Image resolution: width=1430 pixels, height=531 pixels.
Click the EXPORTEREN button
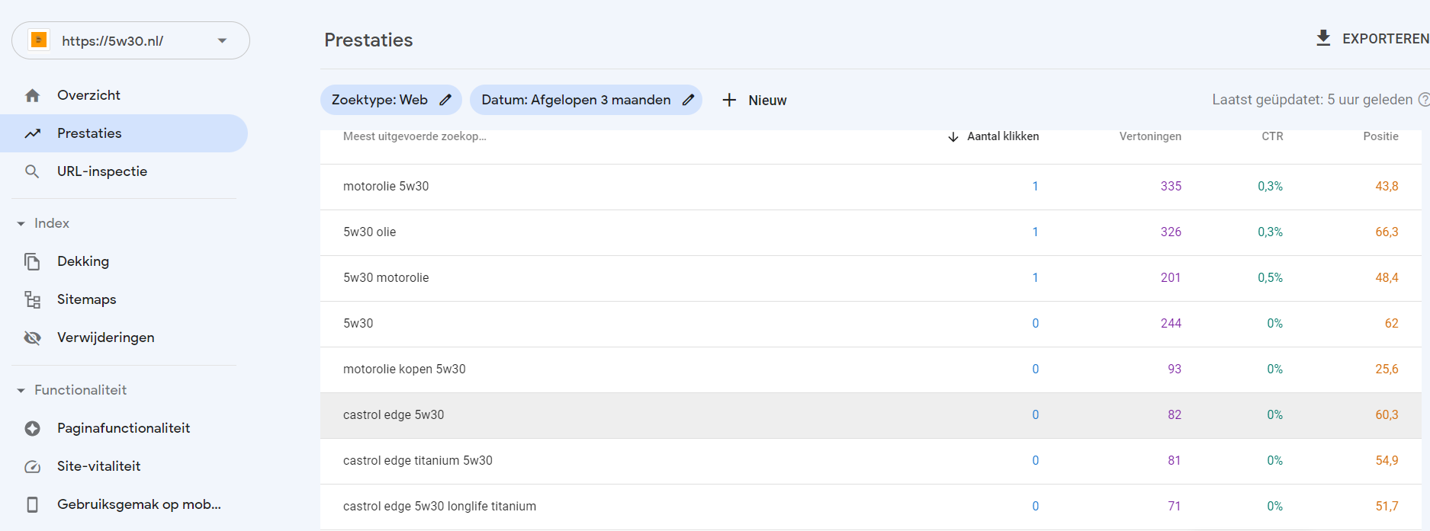(1373, 38)
